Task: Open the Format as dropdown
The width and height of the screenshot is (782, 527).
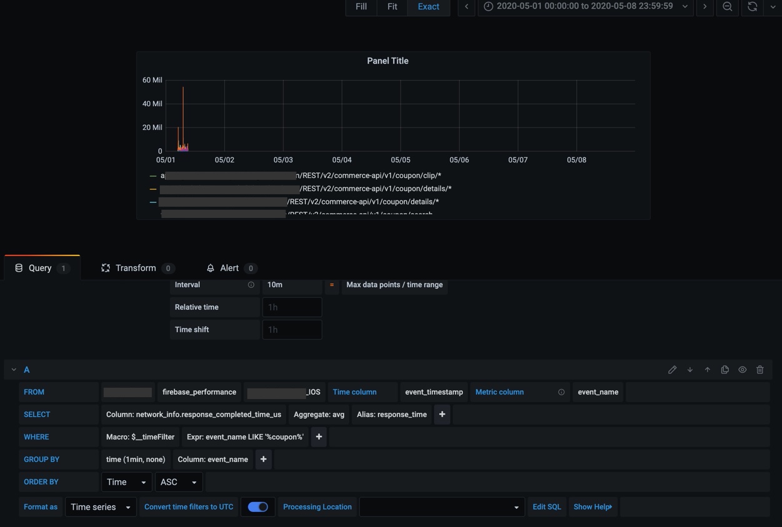Action: (x=100, y=506)
